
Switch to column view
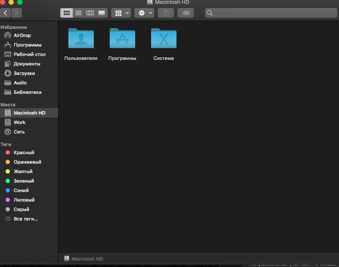click(90, 13)
